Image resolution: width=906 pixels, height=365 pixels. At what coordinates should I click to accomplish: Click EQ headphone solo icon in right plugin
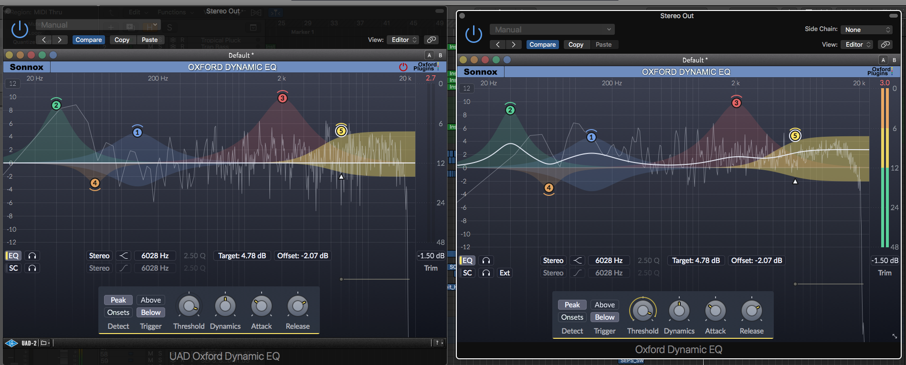486,261
